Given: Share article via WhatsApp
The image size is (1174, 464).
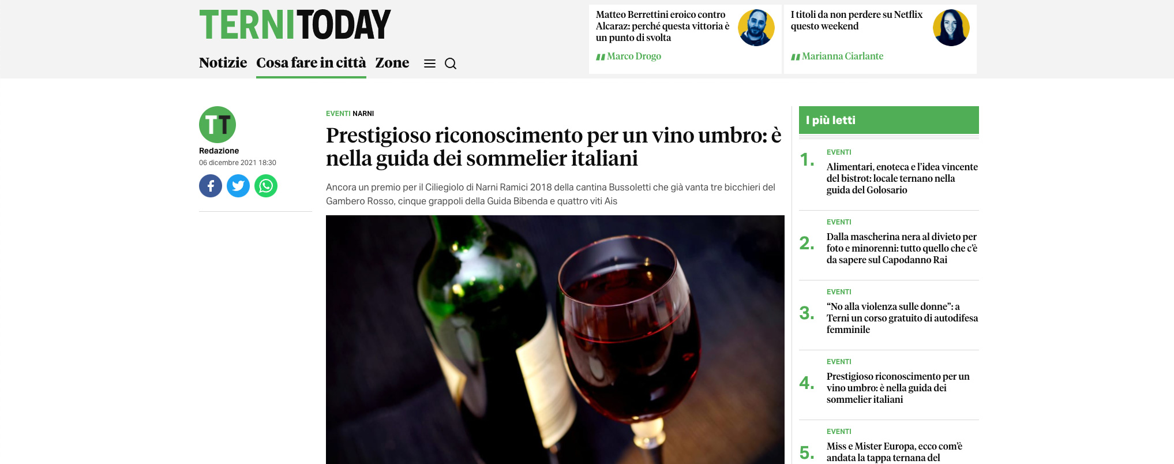Looking at the screenshot, I should [x=266, y=186].
